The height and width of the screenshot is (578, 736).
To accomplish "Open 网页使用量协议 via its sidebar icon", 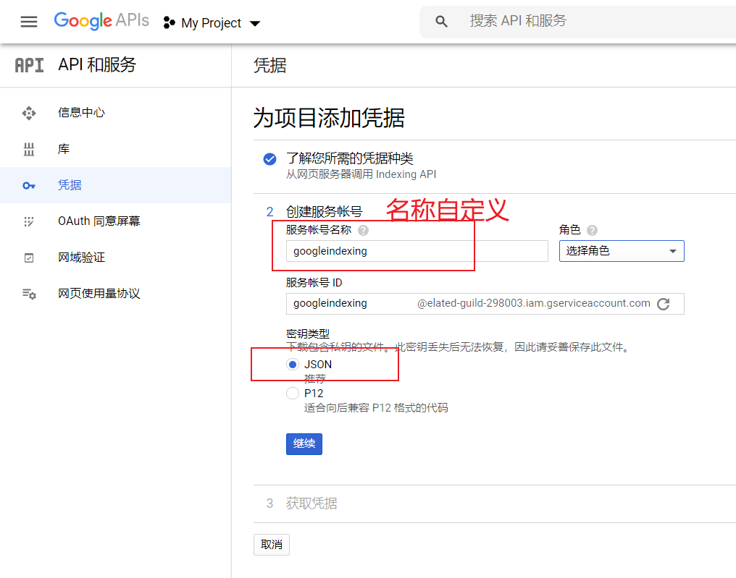I will 29,294.
